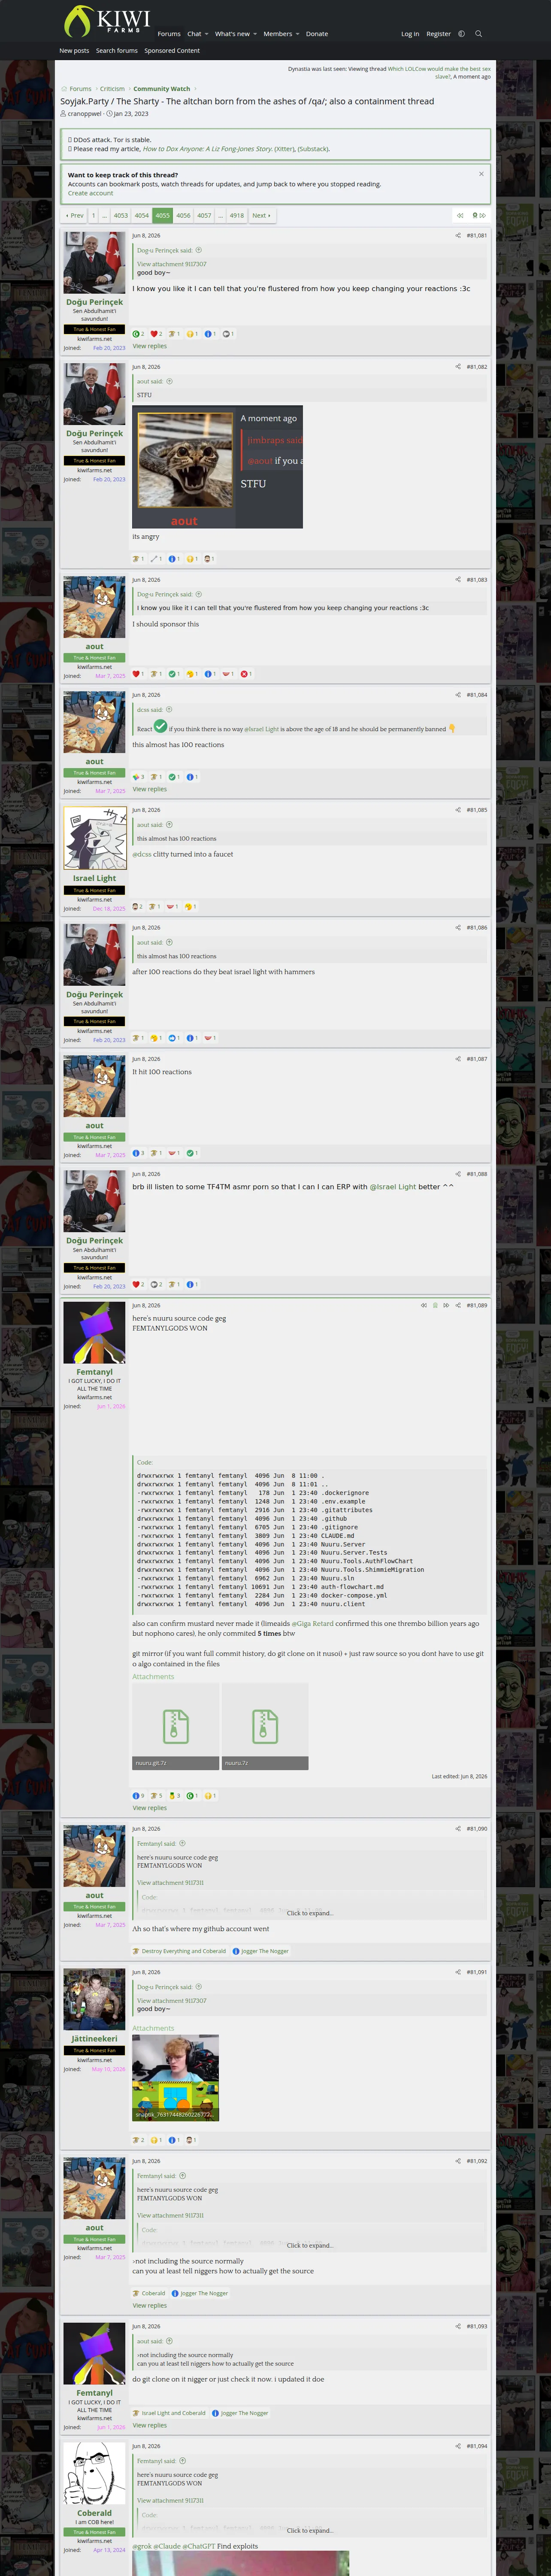The height and width of the screenshot is (2576, 551).
Task: Open the angry snake image in post #81,082
Action: pos(218,467)
